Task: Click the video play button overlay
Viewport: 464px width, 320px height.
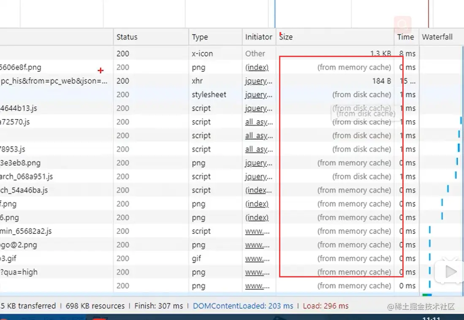Action: (x=450, y=271)
